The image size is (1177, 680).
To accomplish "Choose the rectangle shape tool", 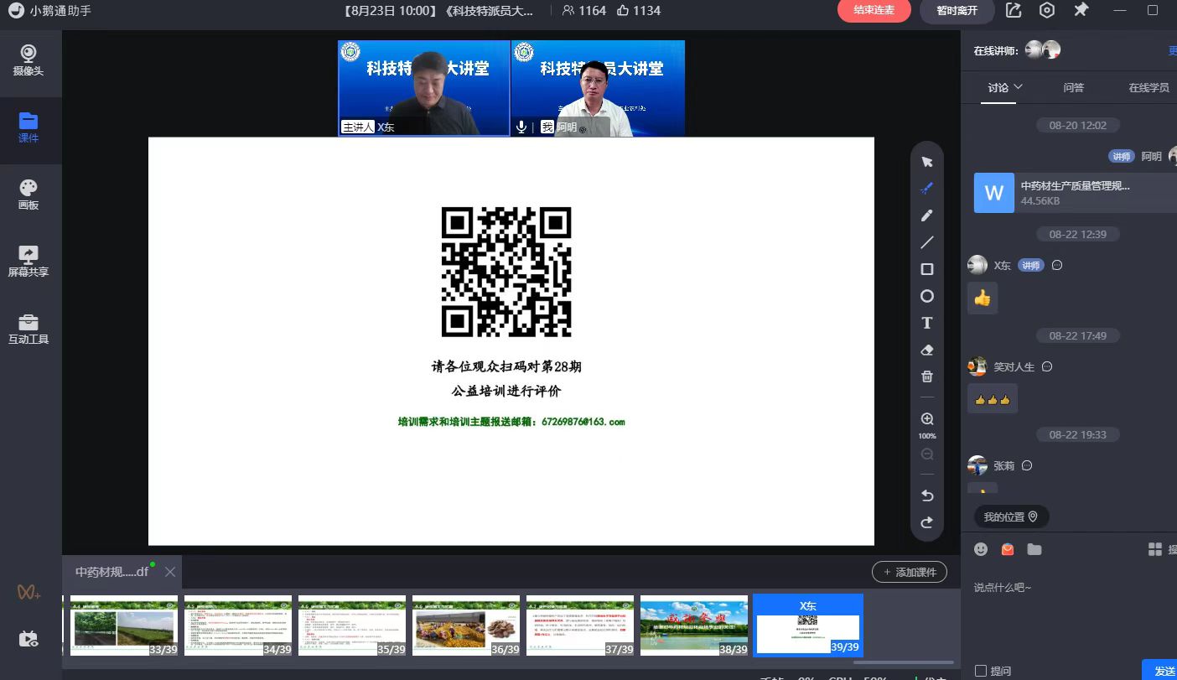I will (927, 269).
